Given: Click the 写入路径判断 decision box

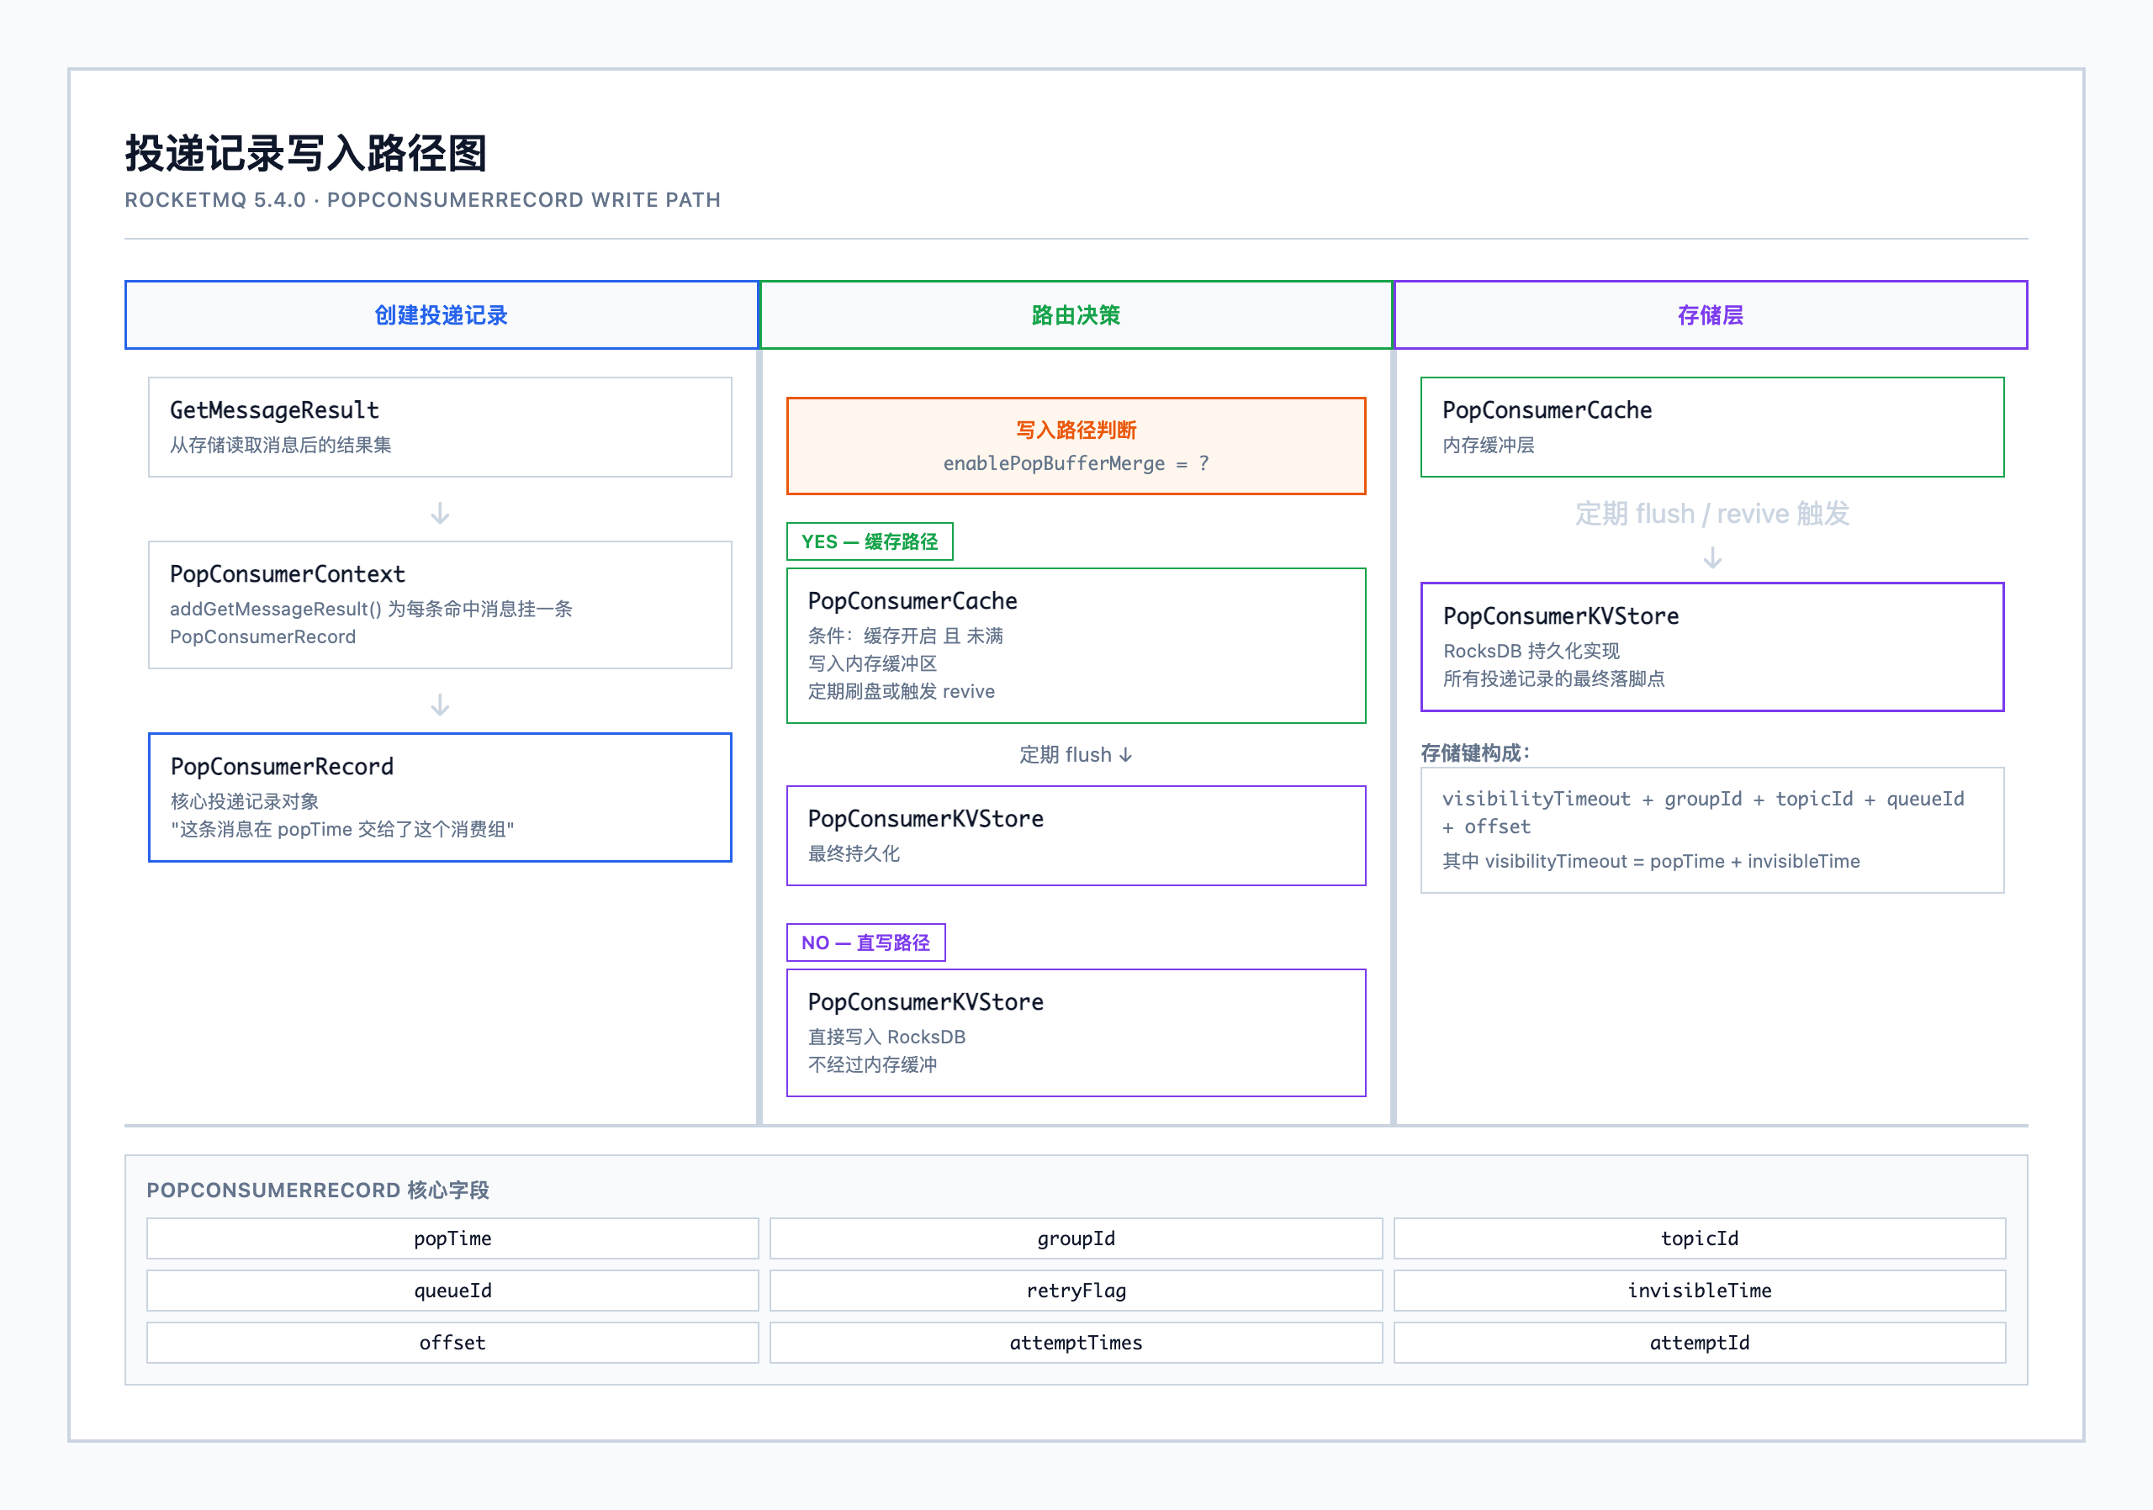Looking at the screenshot, I should pos(1076,446).
